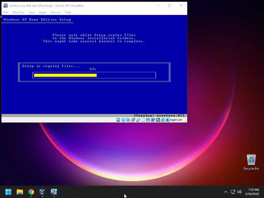Open the Input menu

[43, 12]
